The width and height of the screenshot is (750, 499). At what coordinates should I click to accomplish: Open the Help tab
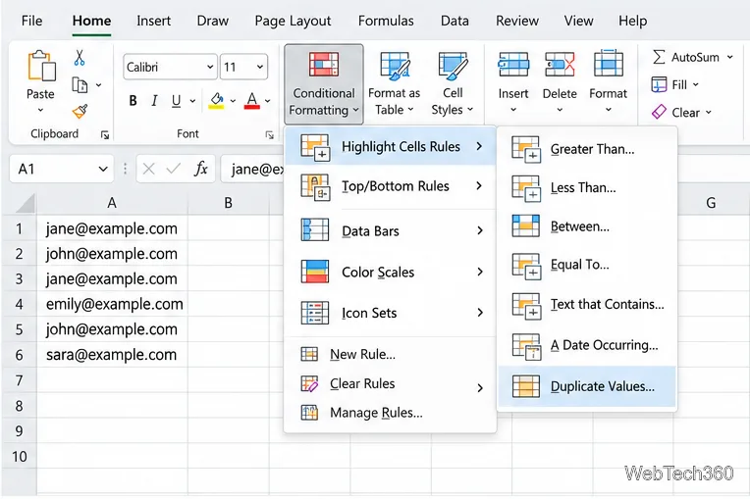click(x=633, y=21)
